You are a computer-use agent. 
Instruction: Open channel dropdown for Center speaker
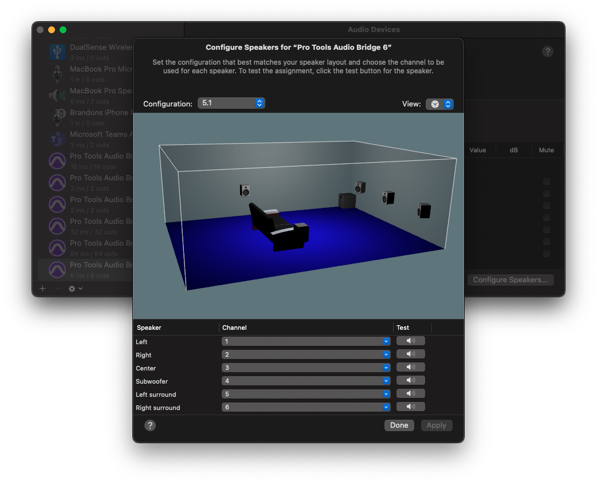[x=306, y=368]
